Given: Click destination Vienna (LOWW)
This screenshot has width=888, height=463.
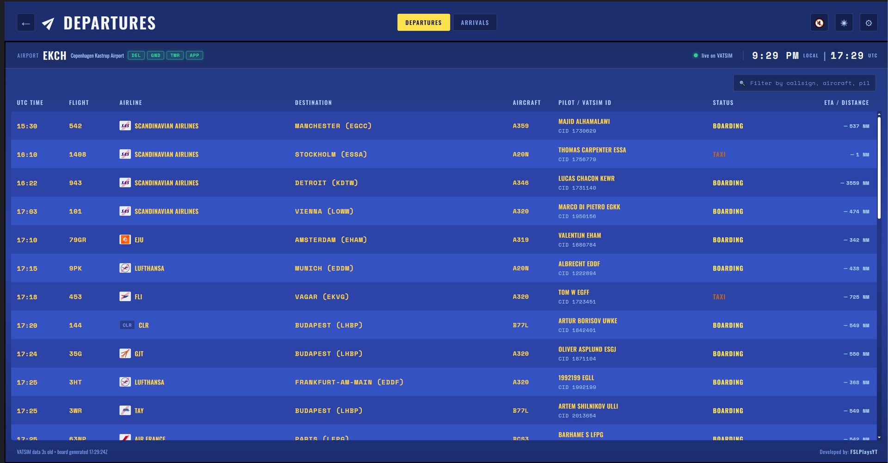Looking at the screenshot, I should pos(324,211).
